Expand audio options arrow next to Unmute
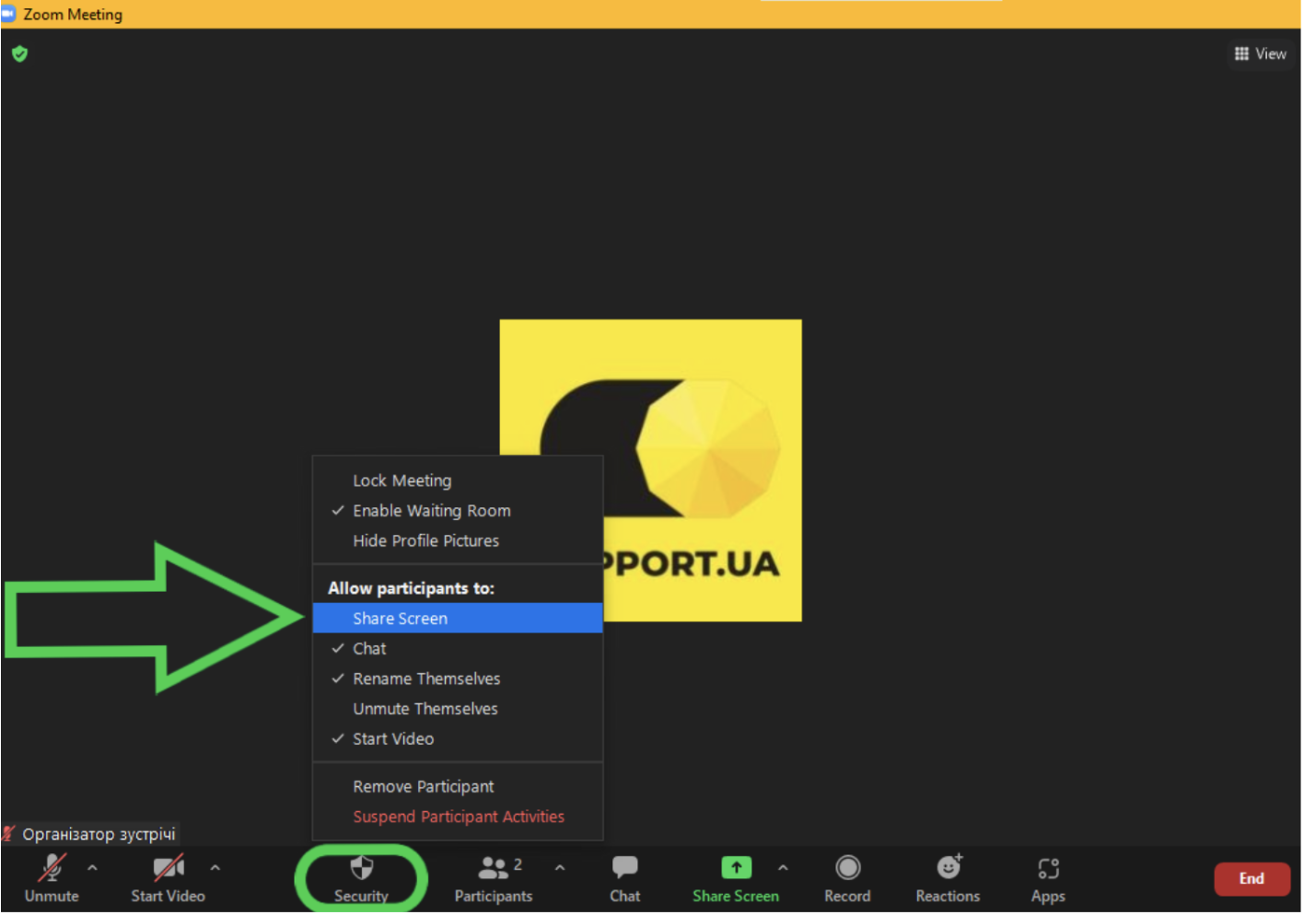The height and width of the screenshot is (915, 1304). (92, 868)
